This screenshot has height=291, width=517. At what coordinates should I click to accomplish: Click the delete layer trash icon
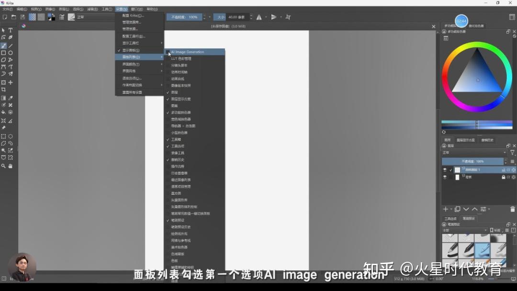(x=513, y=209)
